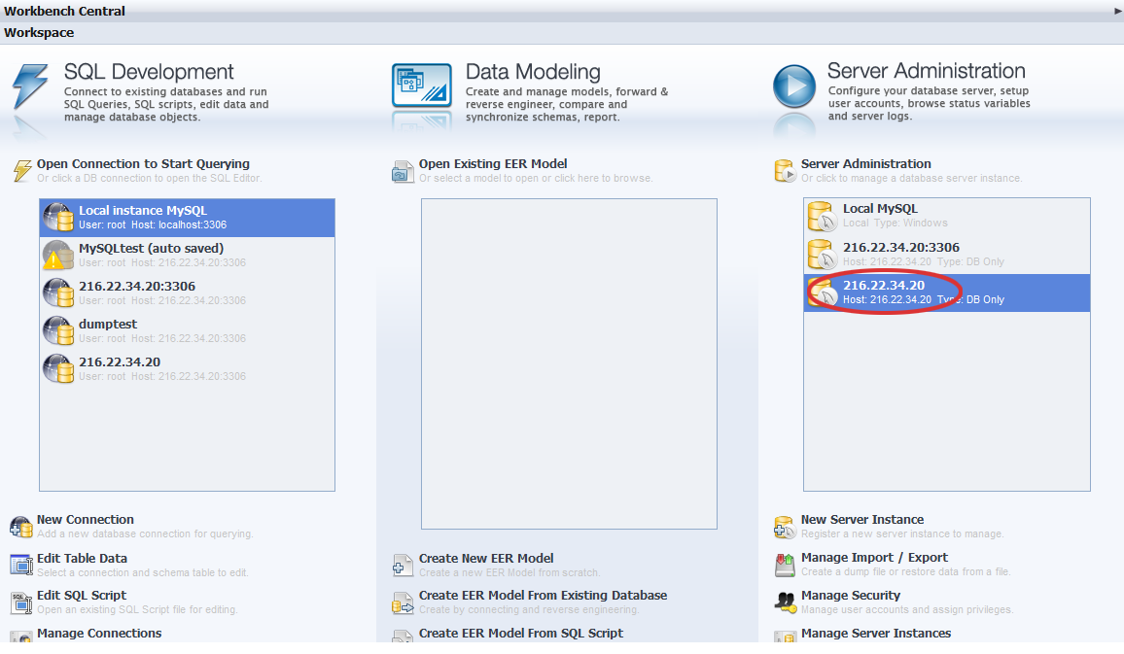Select the 216.22.34.20:3306 SQL connection row
The image size is (1124, 654).
tap(187, 293)
